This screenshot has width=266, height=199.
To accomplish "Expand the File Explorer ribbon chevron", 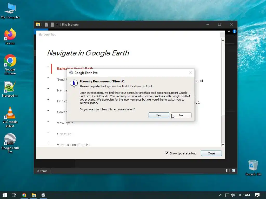I will pyautogui.click(x=229, y=31).
